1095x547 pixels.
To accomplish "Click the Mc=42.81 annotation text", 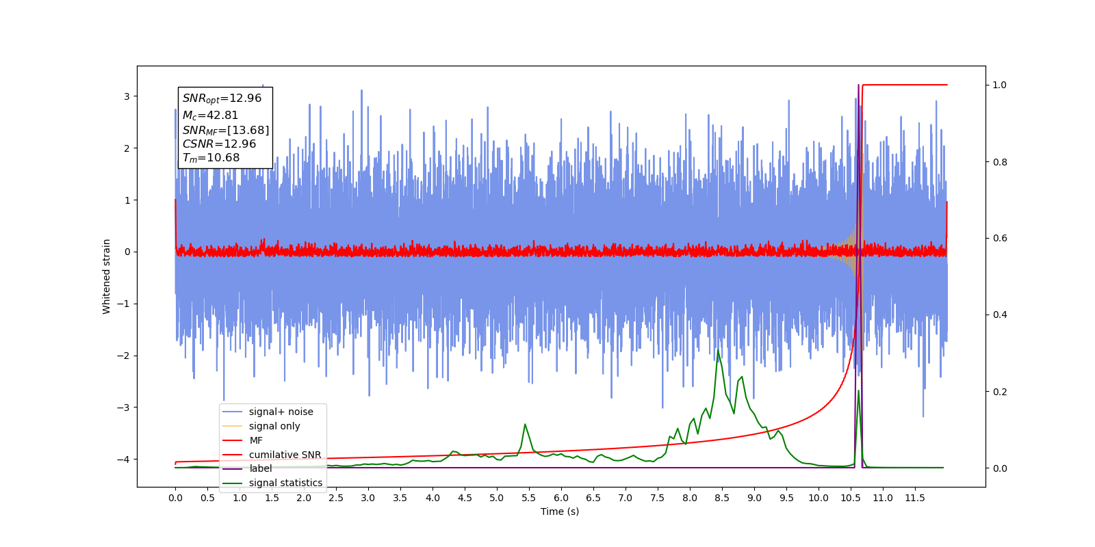I will [210, 116].
